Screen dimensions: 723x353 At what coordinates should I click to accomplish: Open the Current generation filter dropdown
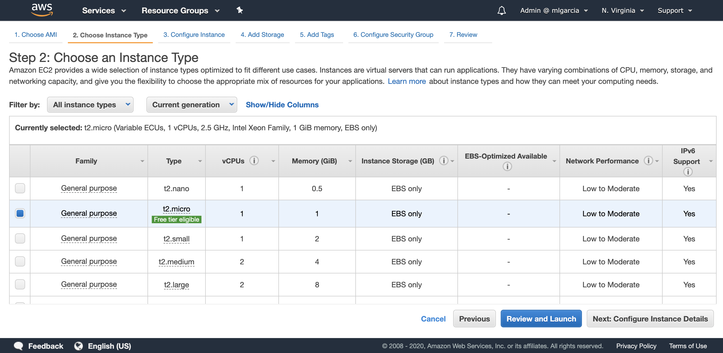(191, 105)
